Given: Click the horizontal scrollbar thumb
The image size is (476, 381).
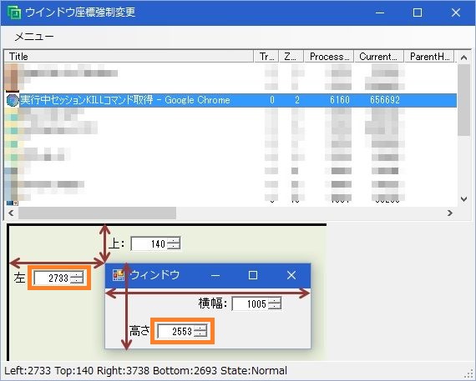Looking at the screenshot, I should (97, 213).
